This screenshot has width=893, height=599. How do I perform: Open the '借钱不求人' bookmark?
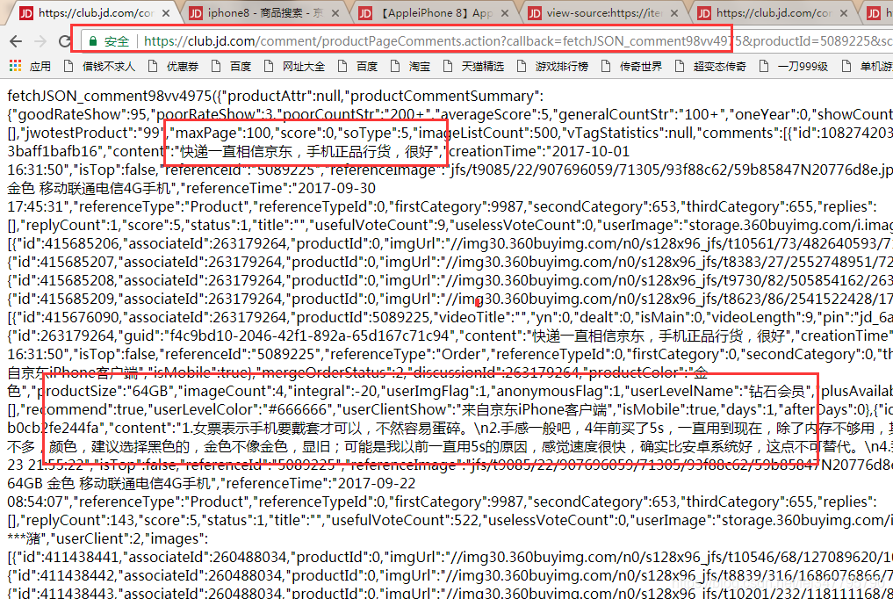(x=100, y=67)
